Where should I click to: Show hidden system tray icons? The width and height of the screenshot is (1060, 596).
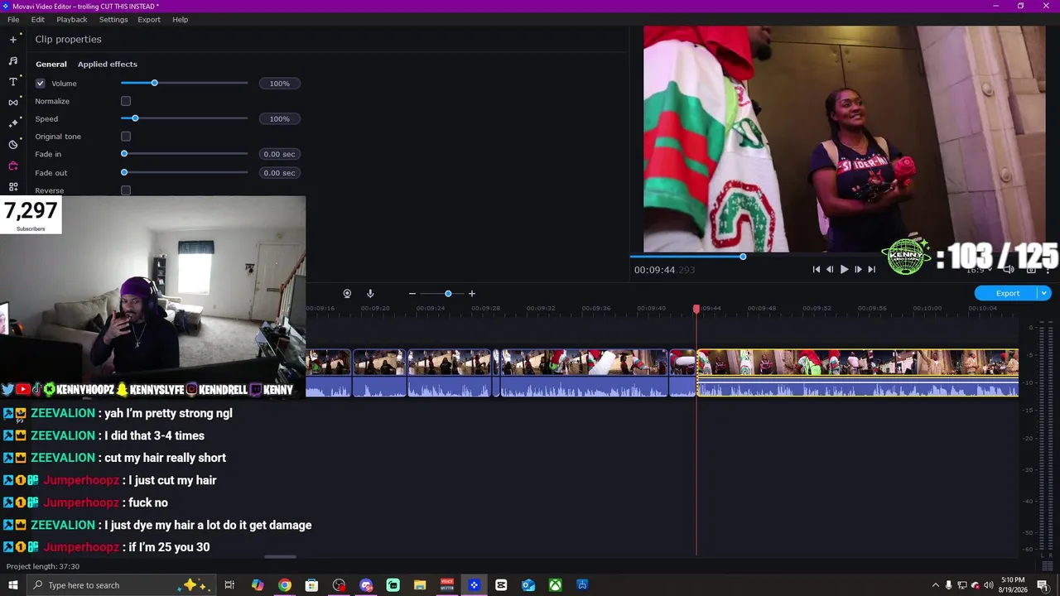click(935, 585)
